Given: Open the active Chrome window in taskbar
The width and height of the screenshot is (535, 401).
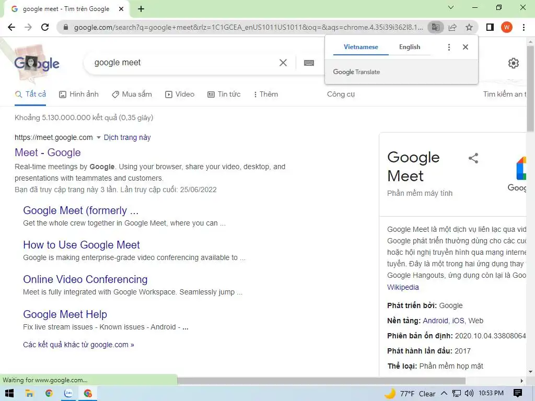Looking at the screenshot, I should click(x=88, y=393).
